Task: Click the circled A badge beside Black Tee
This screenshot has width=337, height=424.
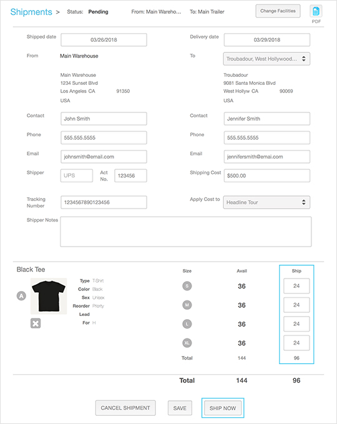Action: (x=21, y=296)
